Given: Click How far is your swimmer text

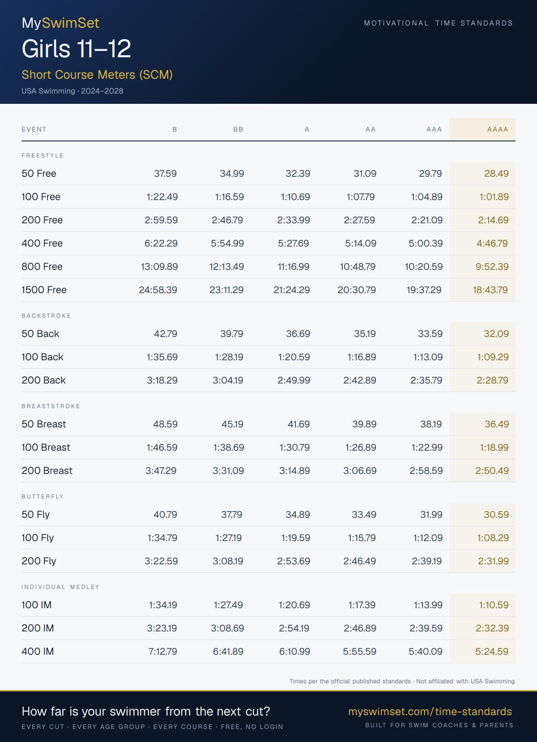Looking at the screenshot, I should [146, 711].
